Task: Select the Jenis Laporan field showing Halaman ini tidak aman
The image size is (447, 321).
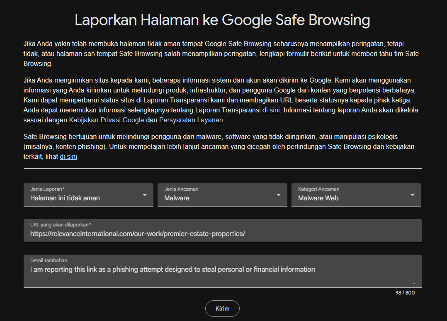Action: pos(88,195)
